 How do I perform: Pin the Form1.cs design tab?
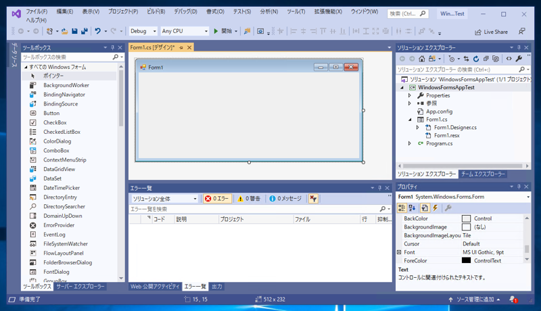coord(181,47)
